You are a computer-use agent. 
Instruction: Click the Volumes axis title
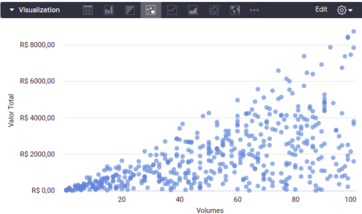pyautogui.click(x=210, y=210)
